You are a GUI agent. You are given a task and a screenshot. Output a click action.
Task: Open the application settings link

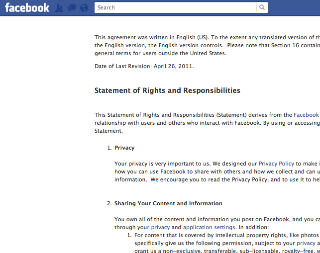(x=209, y=227)
